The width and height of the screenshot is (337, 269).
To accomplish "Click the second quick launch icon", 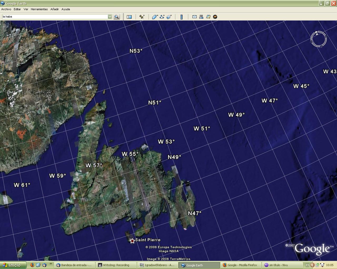I will pyautogui.click(x=38, y=265).
